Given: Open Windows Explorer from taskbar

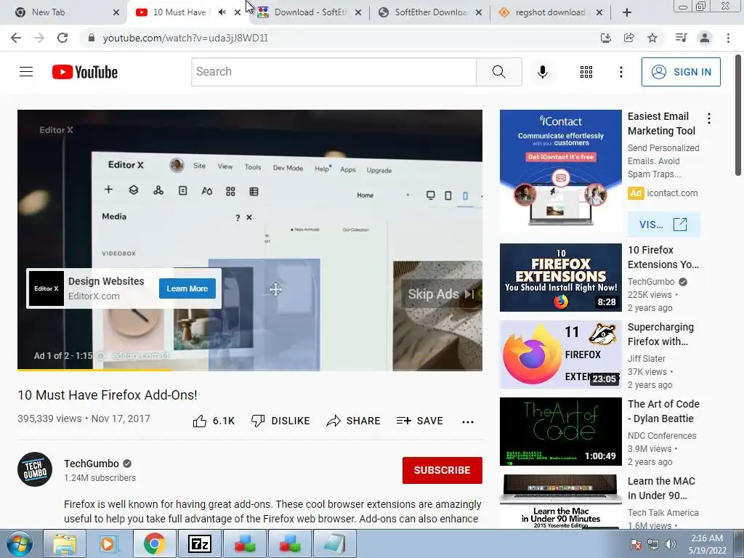Looking at the screenshot, I should [65, 544].
